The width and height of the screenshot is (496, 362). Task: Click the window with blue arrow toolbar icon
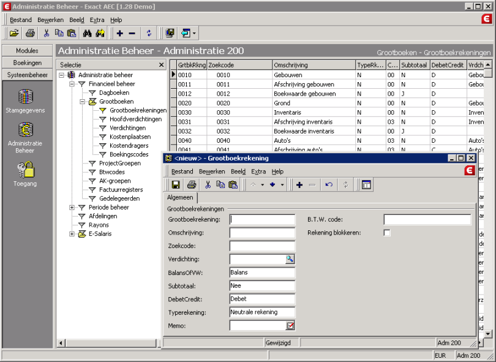pos(186,33)
